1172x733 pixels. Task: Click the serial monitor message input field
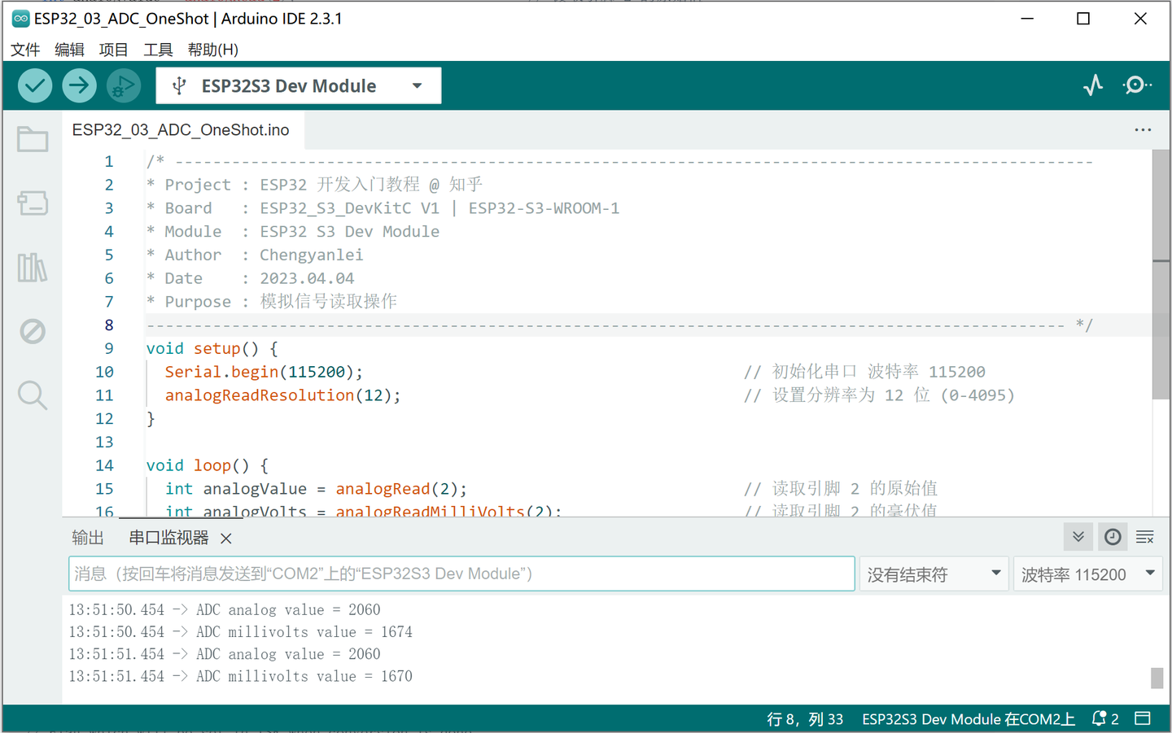click(x=461, y=574)
